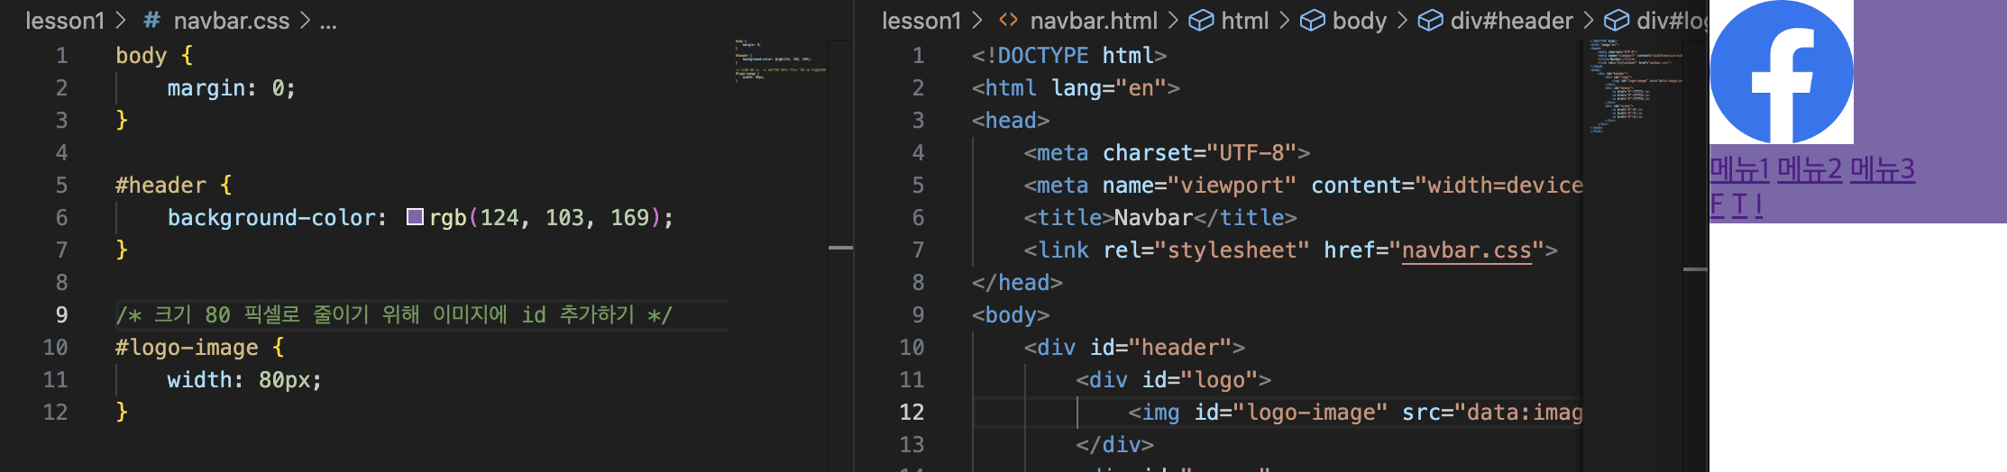The image size is (2007, 472).
Task: Click the cube icon beside 'div#header' in the breadcrumb
Action: 1430,20
